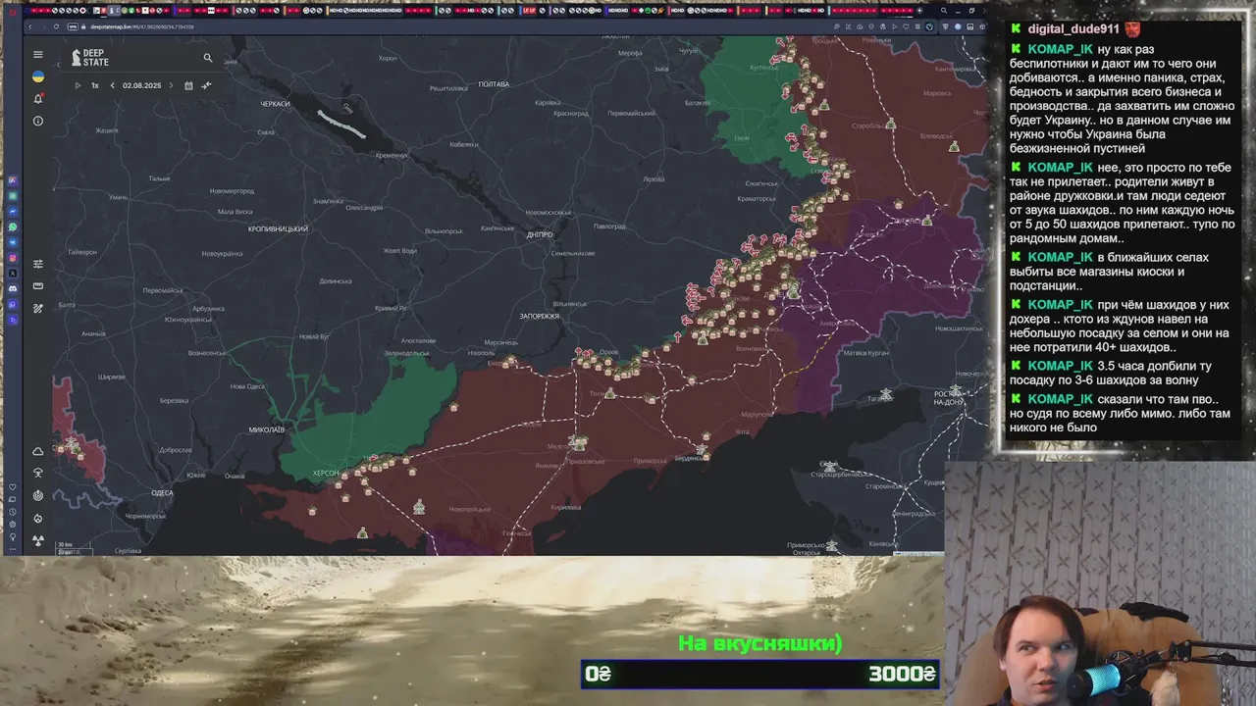Screen dimensions: 1256x706
Task: Open DeepState map search magnifier
Action: 208,58
